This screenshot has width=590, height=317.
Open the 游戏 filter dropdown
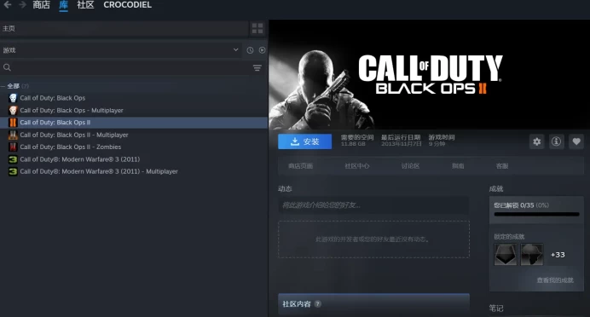[121, 50]
